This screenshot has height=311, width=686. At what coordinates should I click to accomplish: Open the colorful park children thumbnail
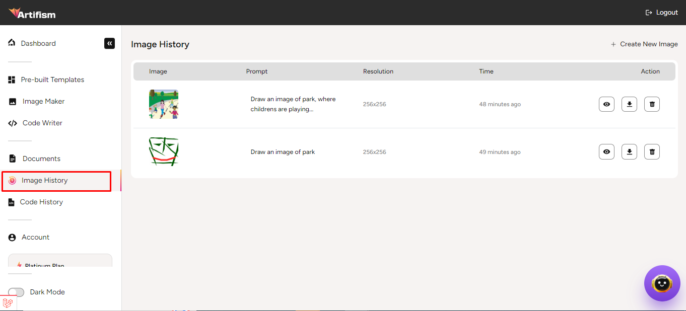tap(164, 104)
